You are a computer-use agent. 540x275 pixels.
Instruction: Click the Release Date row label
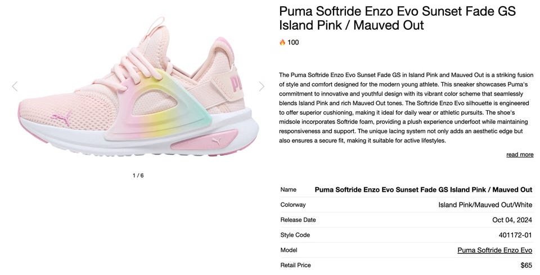point(298,220)
